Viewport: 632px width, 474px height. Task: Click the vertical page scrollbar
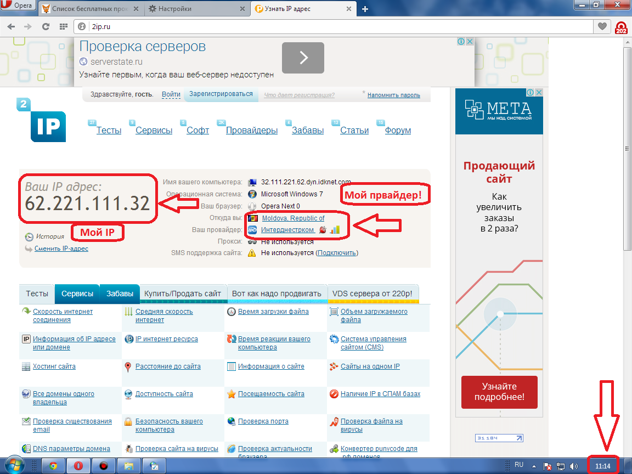click(x=627, y=148)
